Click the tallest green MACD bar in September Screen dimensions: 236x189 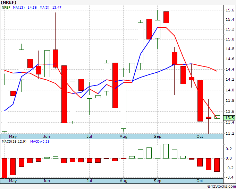tap(166, 151)
